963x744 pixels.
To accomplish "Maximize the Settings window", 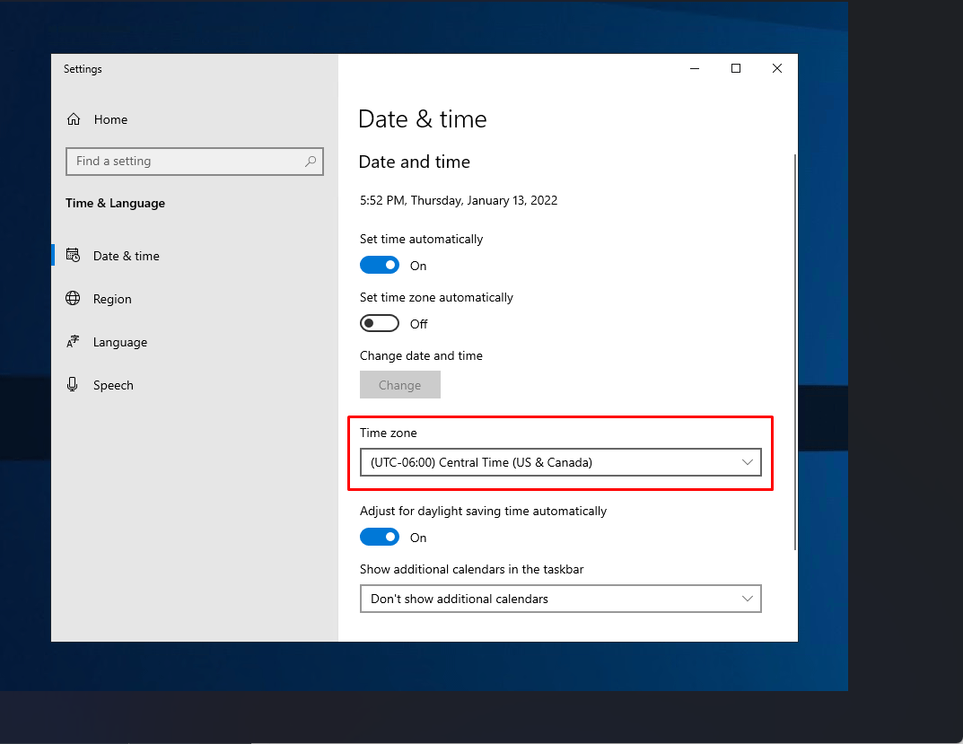I will click(736, 68).
